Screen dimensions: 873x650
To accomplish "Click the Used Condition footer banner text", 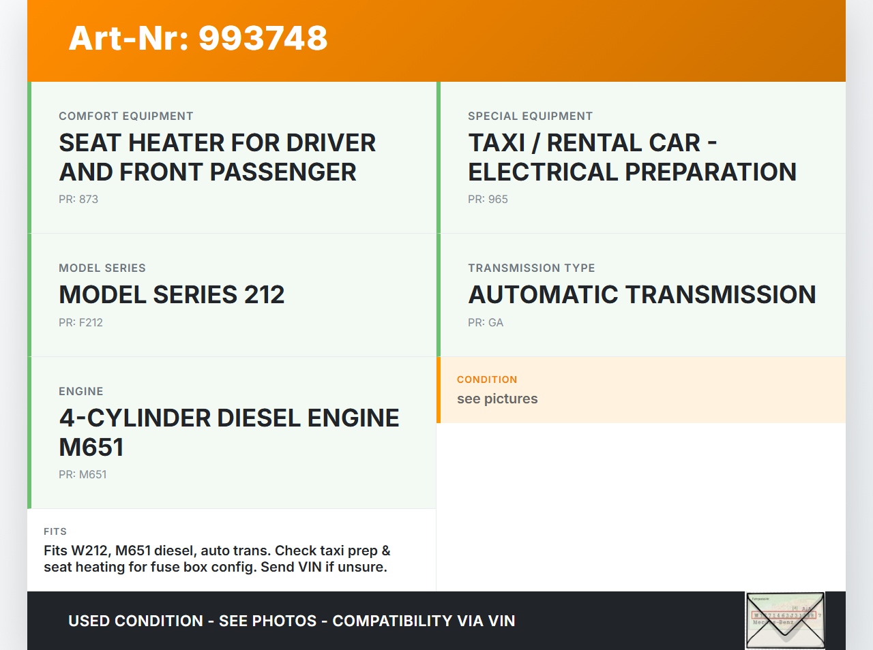I will pyautogui.click(x=292, y=621).
